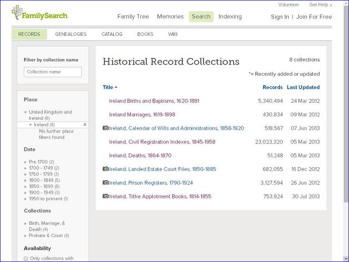Expand the 1700 - 1749 date filter

(x=25, y=168)
